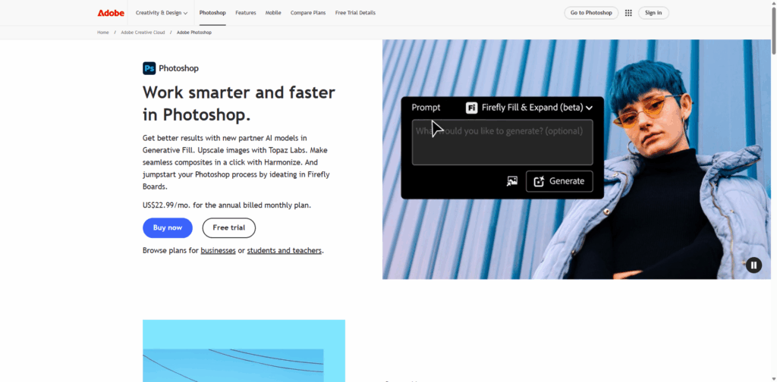Image resolution: width=777 pixels, height=382 pixels.
Task: Click the Firefly Fi icon in prompt panel
Action: pyautogui.click(x=471, y=108)
